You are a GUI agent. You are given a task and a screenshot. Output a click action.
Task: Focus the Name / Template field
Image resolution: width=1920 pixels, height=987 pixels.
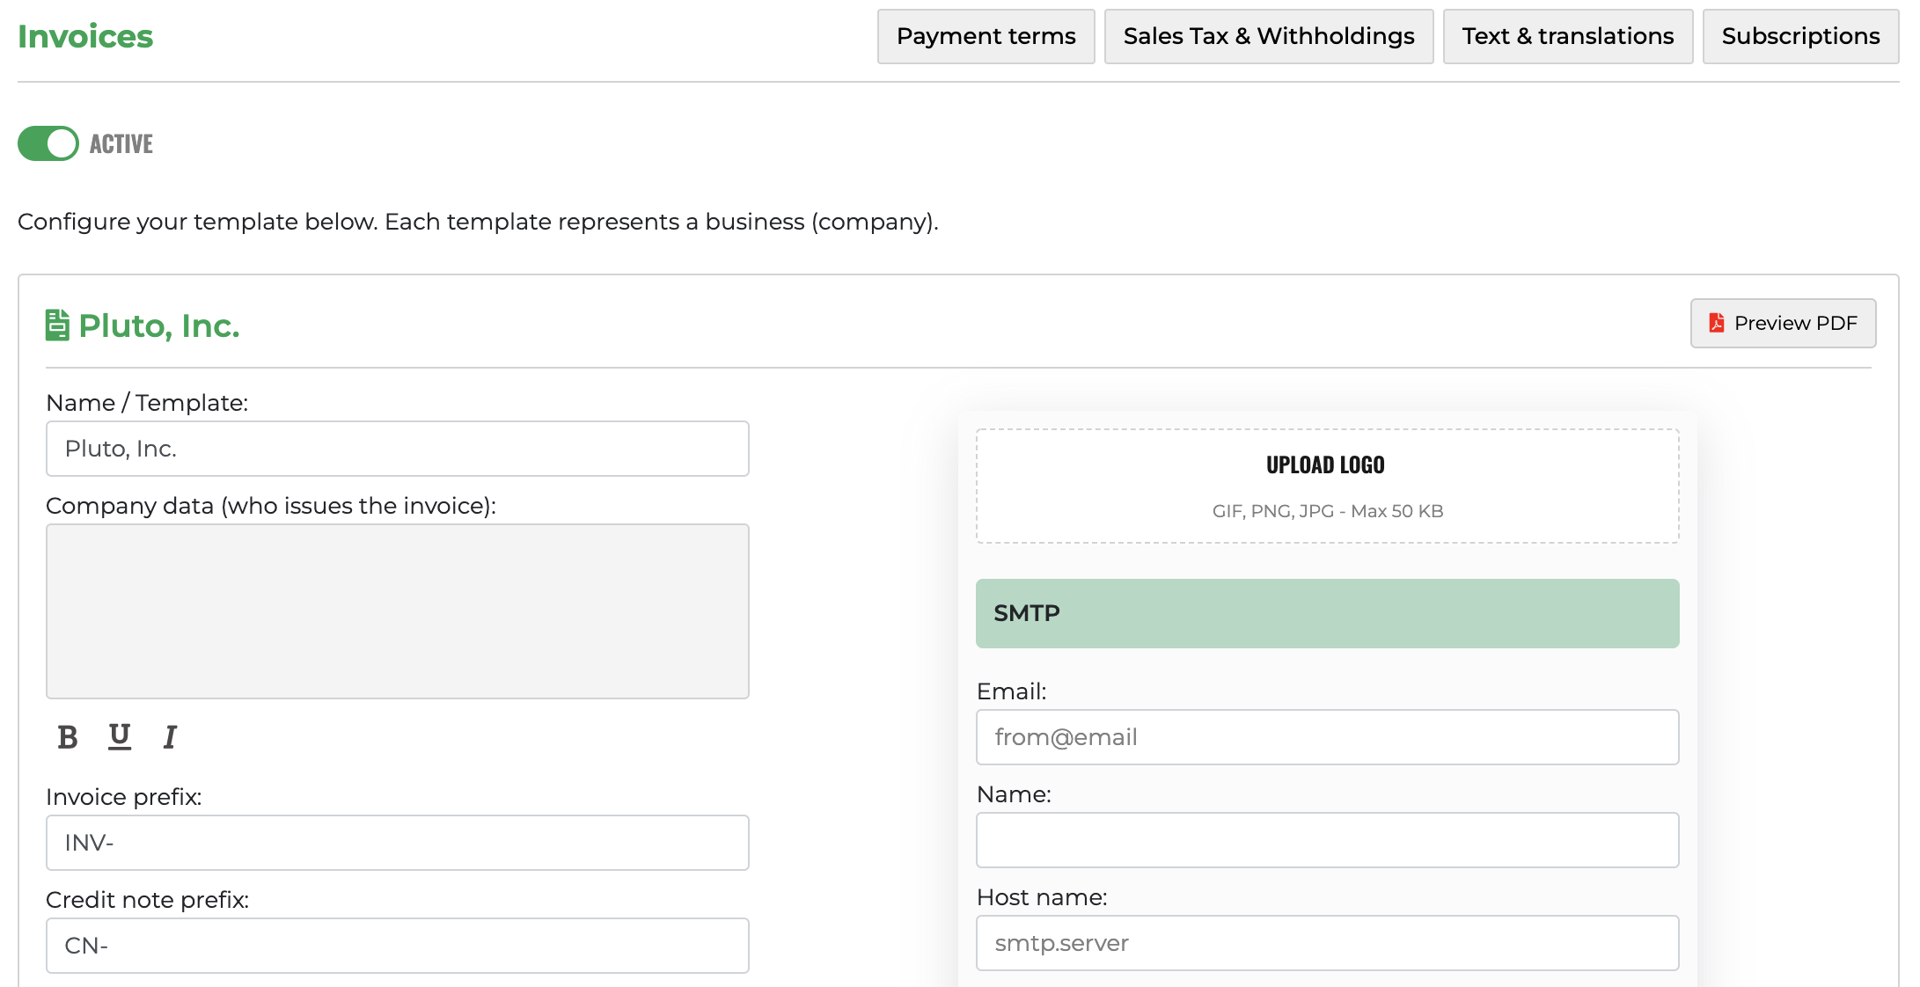(397, 449)
